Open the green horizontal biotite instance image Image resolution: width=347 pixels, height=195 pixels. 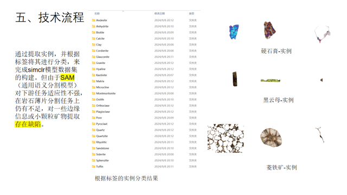271,81
